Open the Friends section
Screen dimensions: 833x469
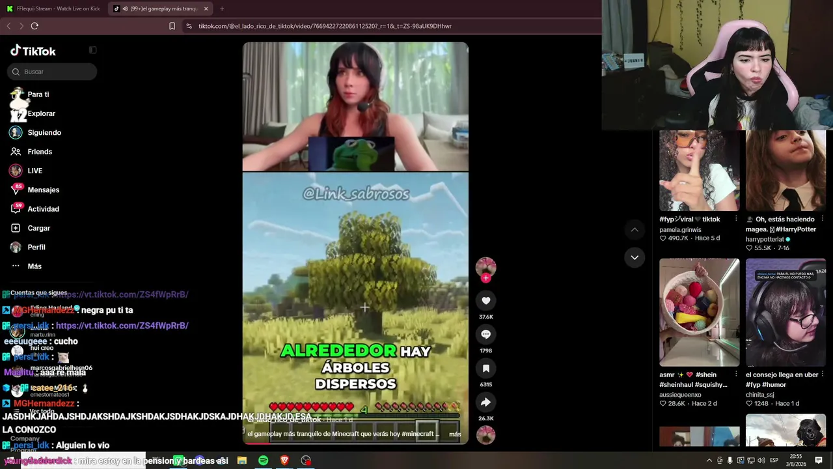31,152
